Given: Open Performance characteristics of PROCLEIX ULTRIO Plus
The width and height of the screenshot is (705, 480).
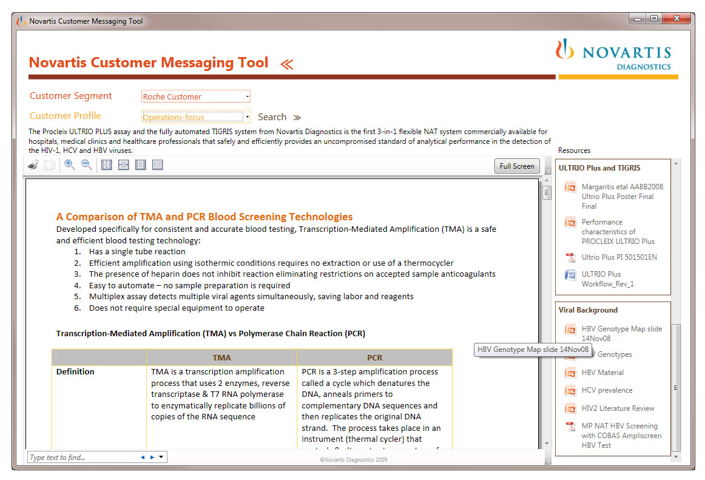Looking at the screenshot, I should tap(618, 232).
